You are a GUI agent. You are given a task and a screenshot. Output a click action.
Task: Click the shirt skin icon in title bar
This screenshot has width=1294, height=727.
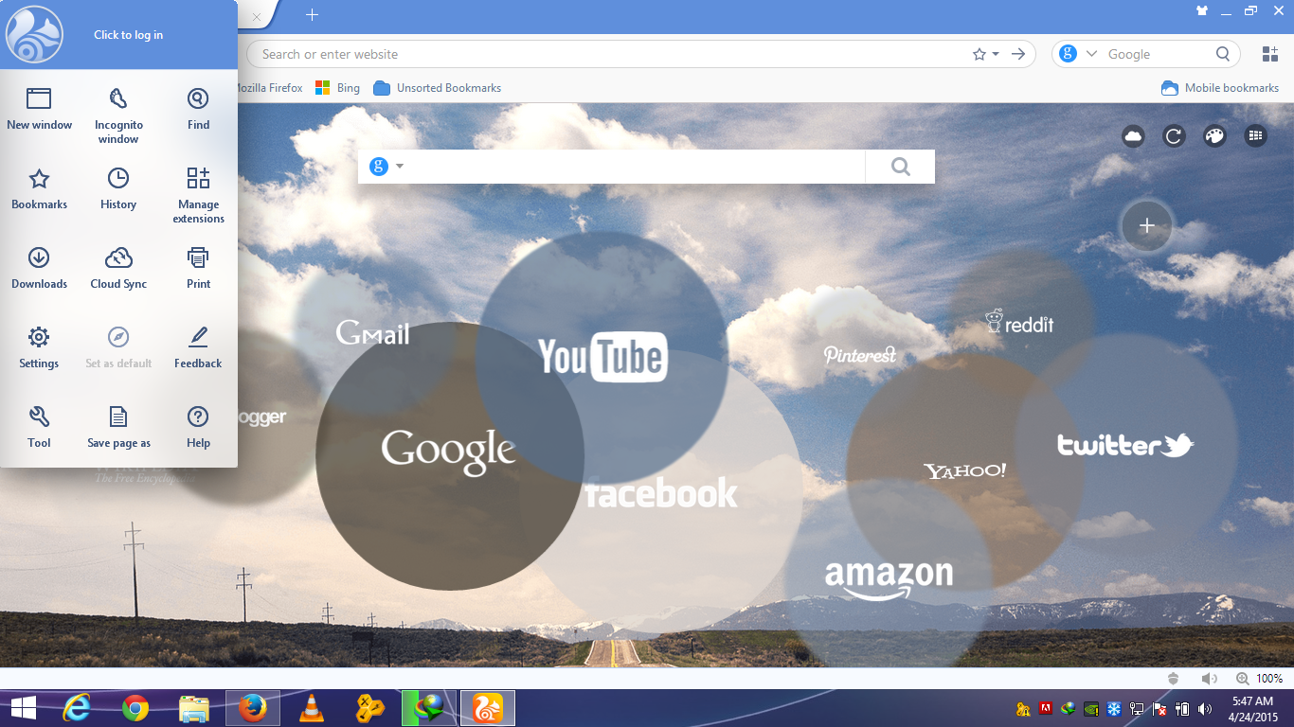[1203, 11]
